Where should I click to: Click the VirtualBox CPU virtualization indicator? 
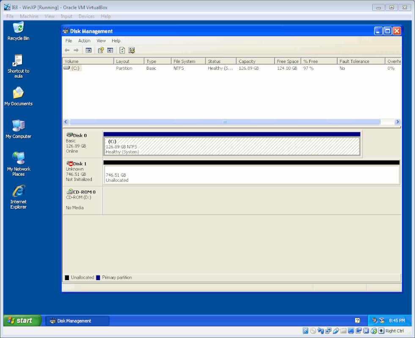tap(366, 330)
